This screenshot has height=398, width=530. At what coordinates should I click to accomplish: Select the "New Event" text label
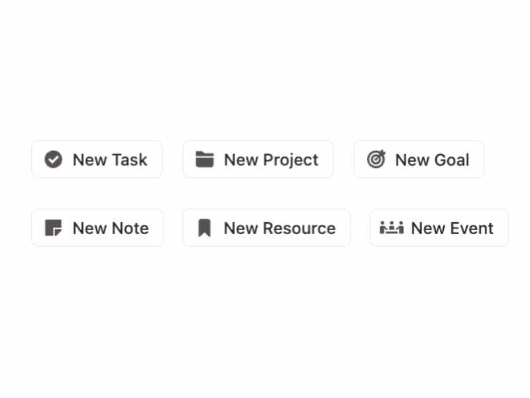452,228
